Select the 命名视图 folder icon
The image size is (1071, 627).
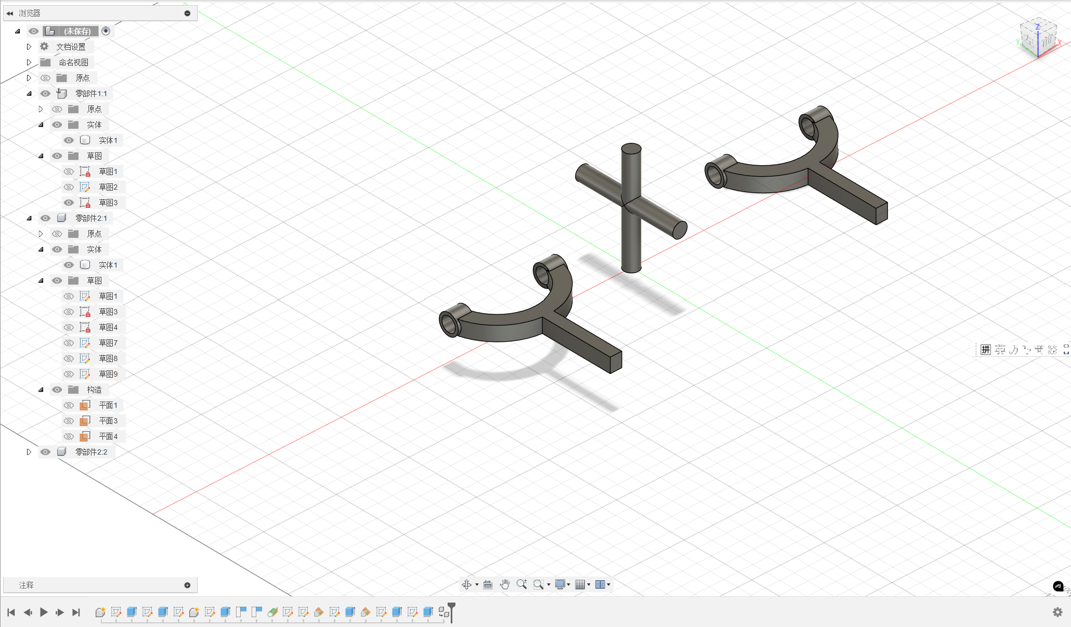click(45, 62)
